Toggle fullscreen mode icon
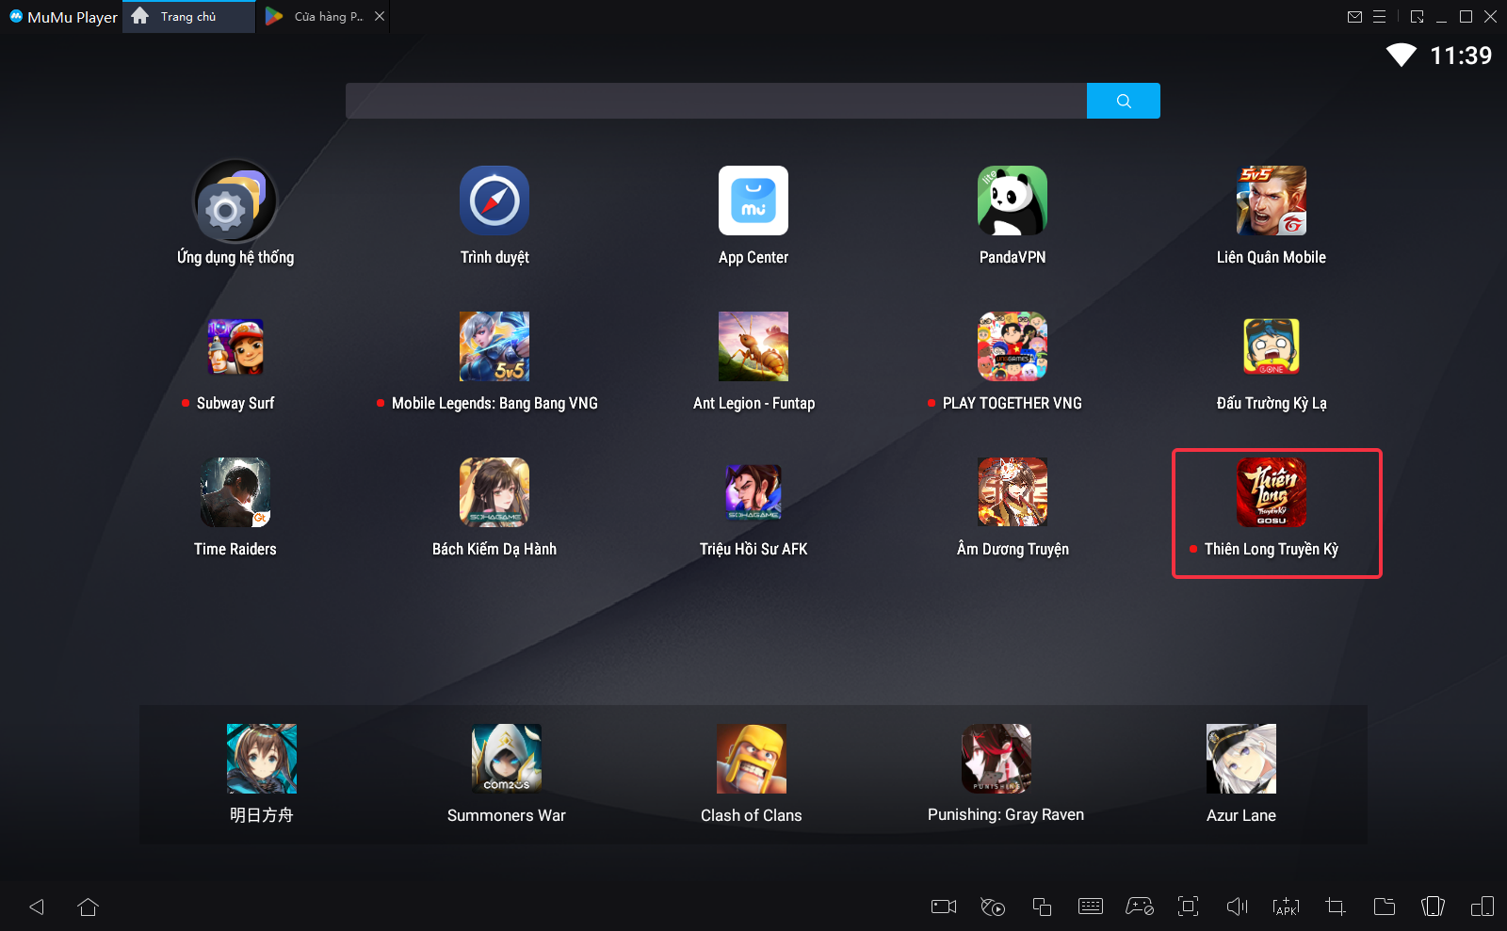 (1188, 907)
